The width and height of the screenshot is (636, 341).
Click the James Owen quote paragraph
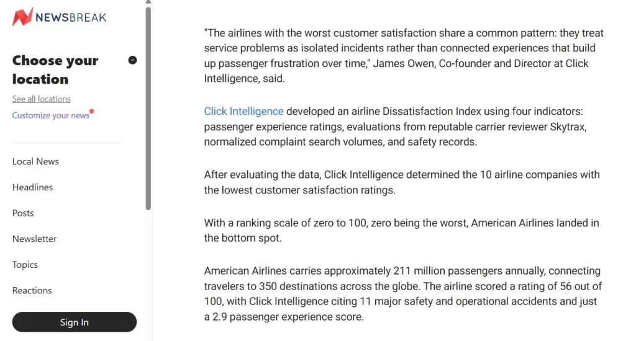click(404, 56)
